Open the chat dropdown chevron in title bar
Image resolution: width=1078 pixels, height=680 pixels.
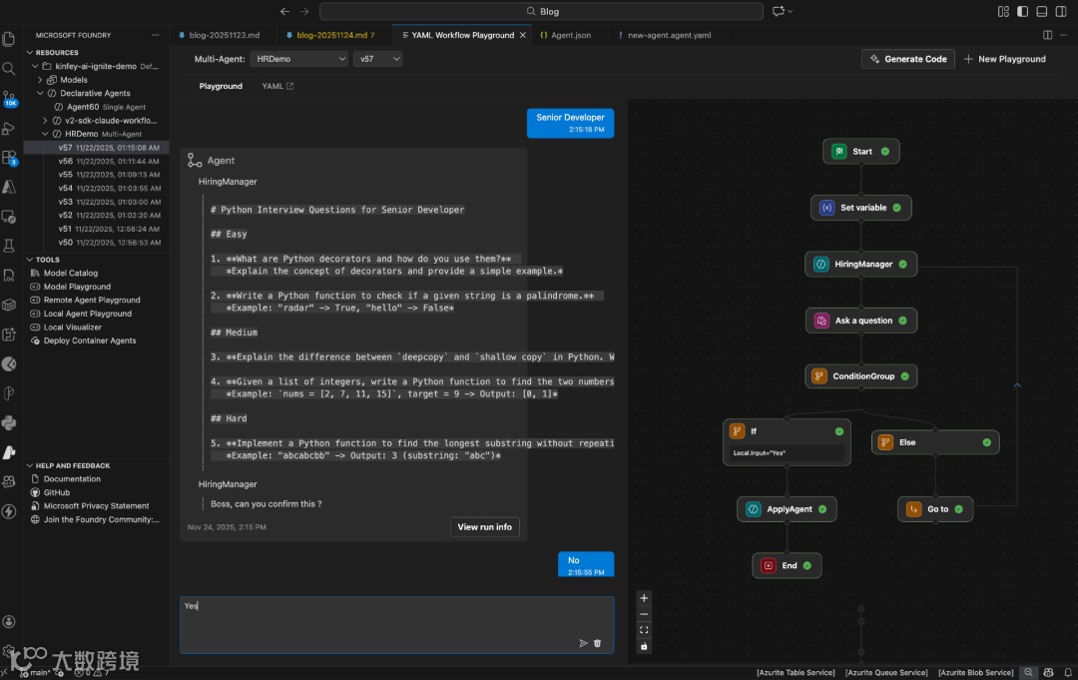pos(791,11)
